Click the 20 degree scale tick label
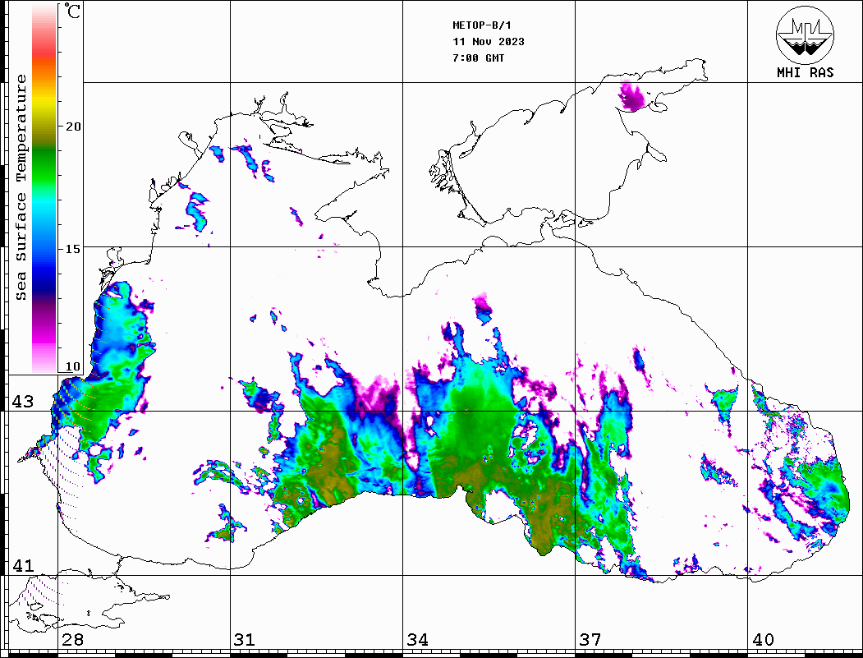Viewport: 863px width, 658px height. coord(72,127)
